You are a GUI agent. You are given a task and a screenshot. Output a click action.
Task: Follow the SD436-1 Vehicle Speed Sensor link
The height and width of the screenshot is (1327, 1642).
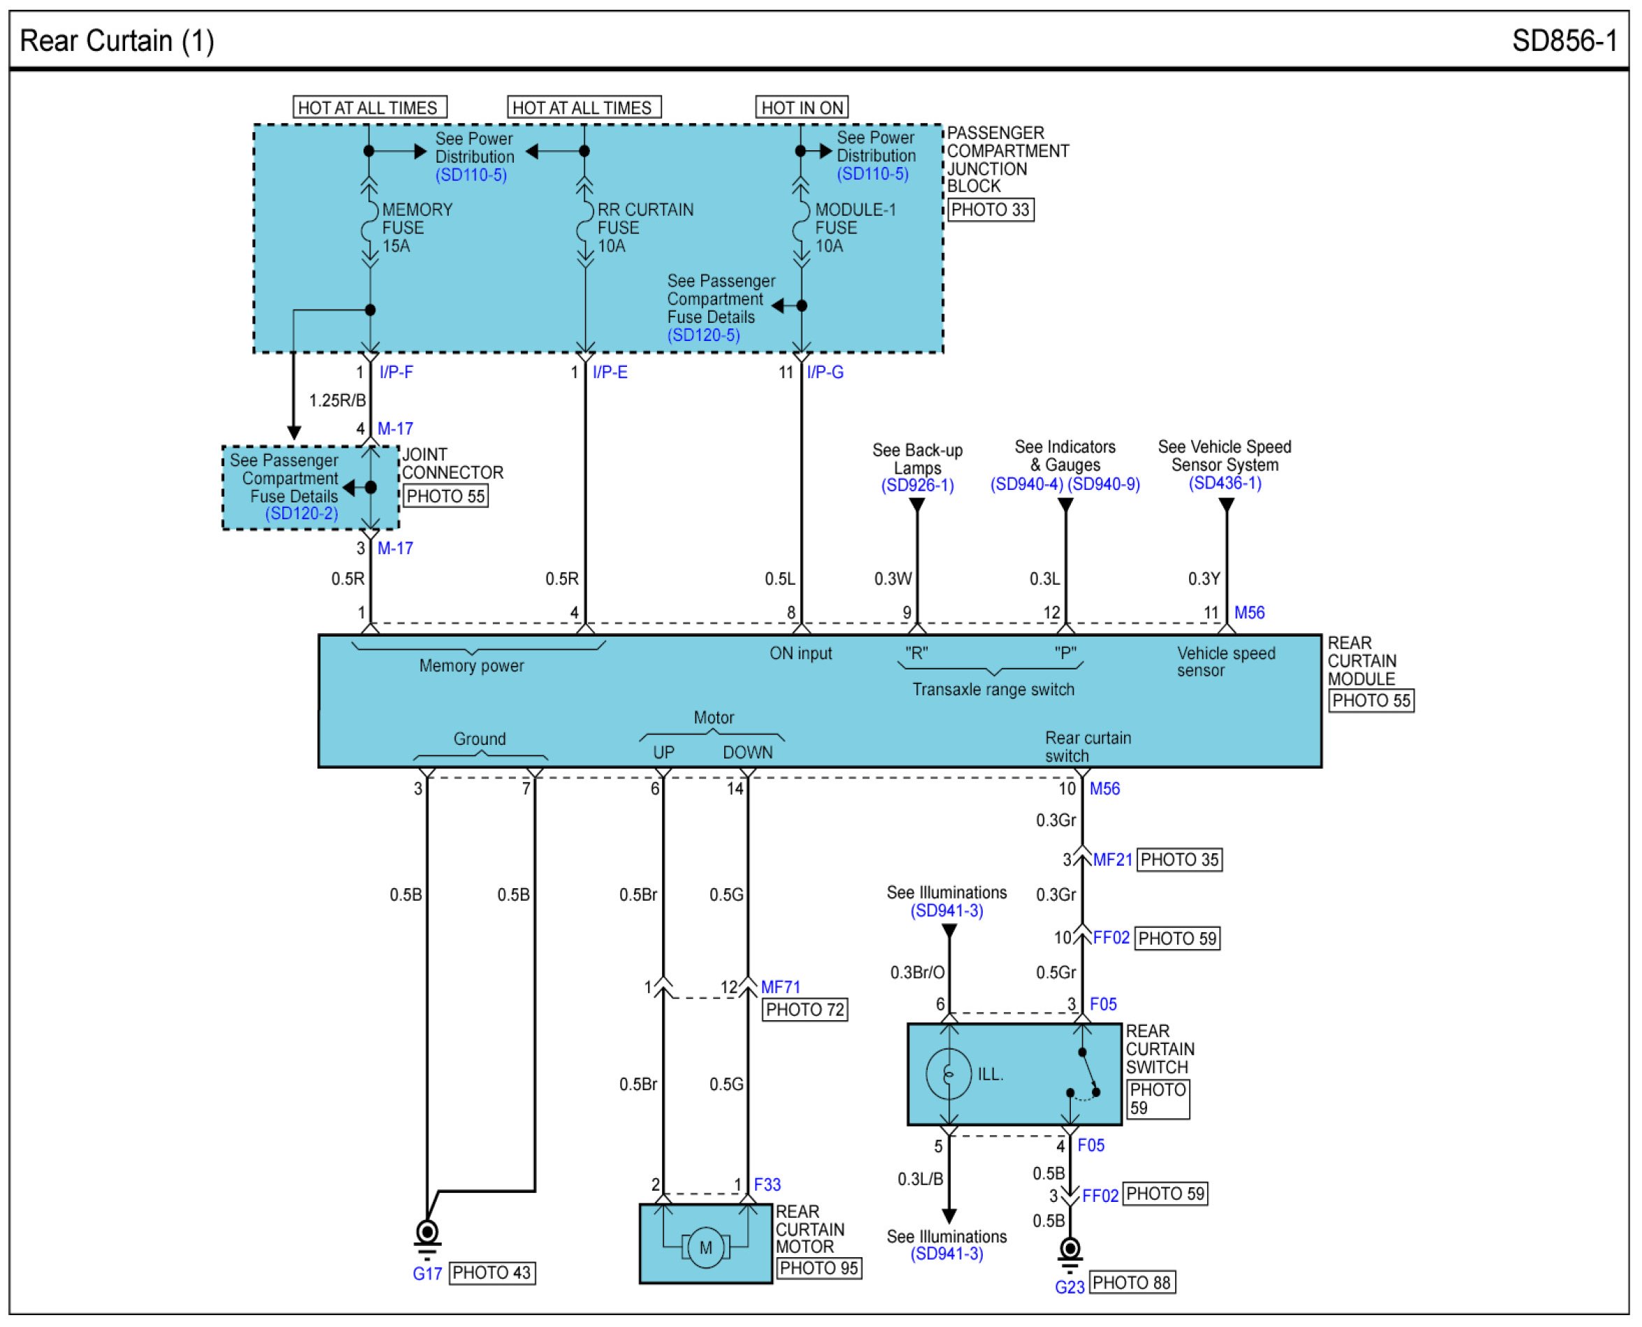coord(1225,483)
